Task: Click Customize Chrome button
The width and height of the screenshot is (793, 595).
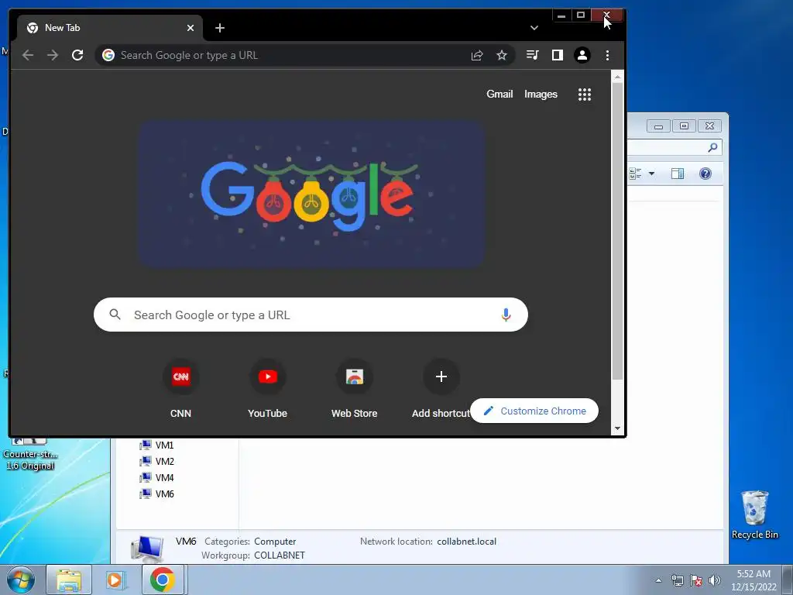Action: pos(534,411)
